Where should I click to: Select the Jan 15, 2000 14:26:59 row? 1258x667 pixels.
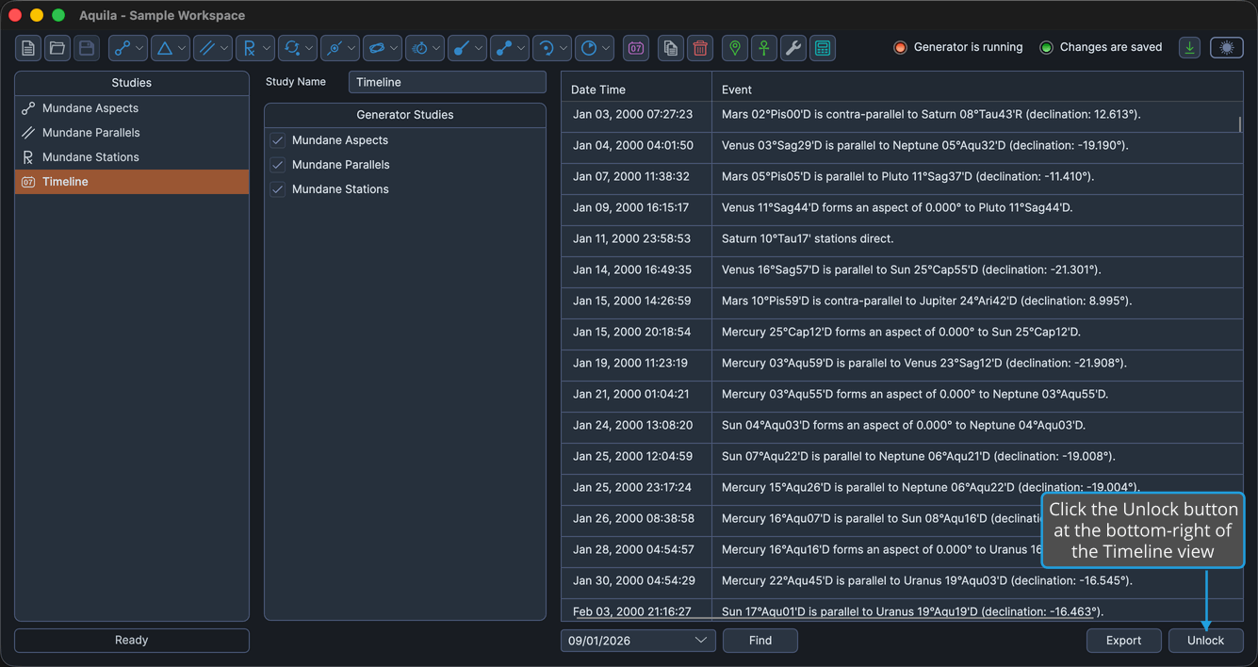coord(902,301)
